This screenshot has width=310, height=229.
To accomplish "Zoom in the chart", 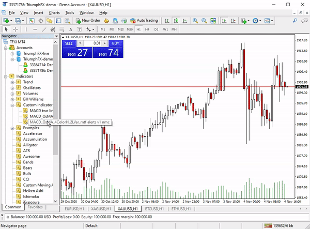I will point(195,21).
